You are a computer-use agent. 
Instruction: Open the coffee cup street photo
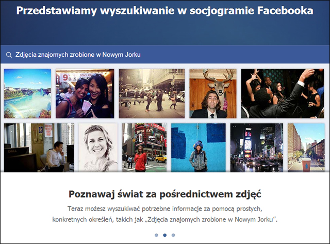pos(306,148)
